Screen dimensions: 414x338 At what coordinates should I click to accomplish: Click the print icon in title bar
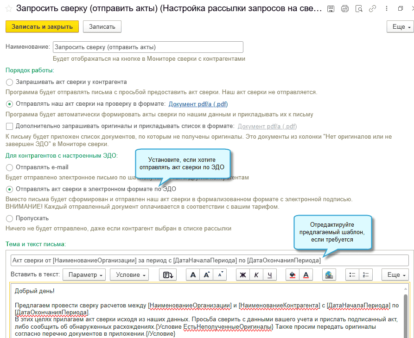(344, 9)
